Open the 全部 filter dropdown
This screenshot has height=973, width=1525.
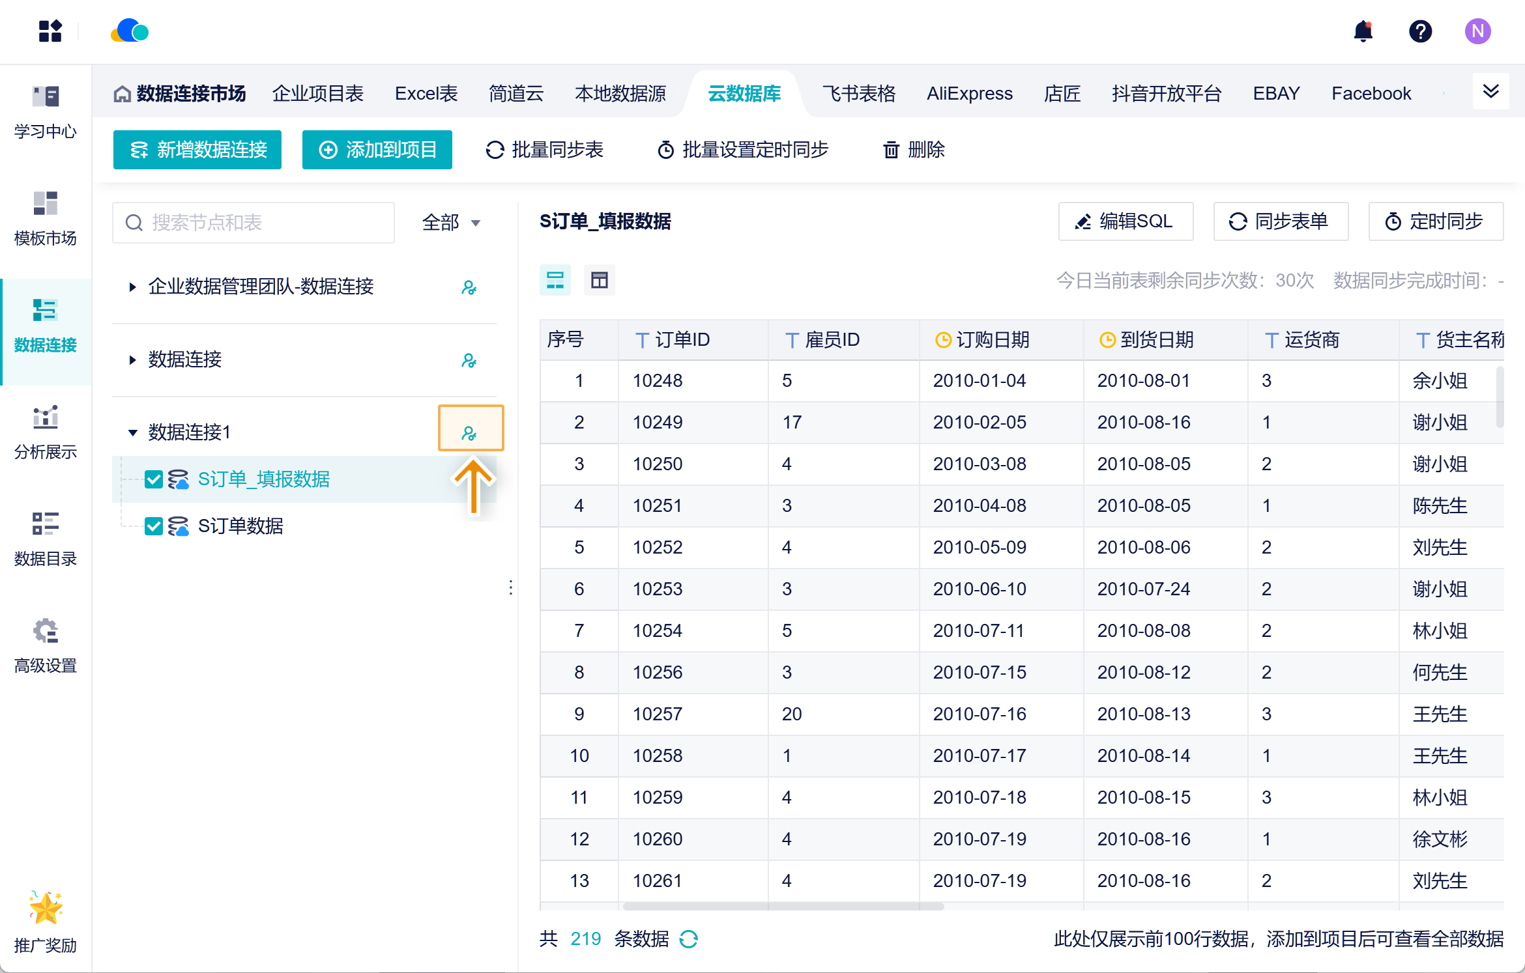tap(451, 223)
